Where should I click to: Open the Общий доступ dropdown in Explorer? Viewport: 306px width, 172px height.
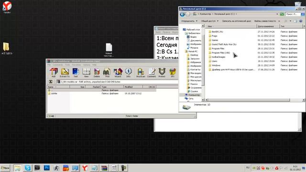210,21
